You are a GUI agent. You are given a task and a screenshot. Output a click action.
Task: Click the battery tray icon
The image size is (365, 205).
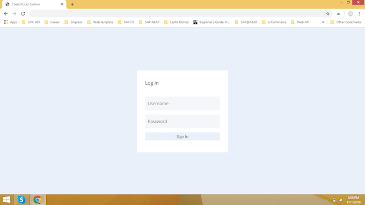[x=334, y=200]
